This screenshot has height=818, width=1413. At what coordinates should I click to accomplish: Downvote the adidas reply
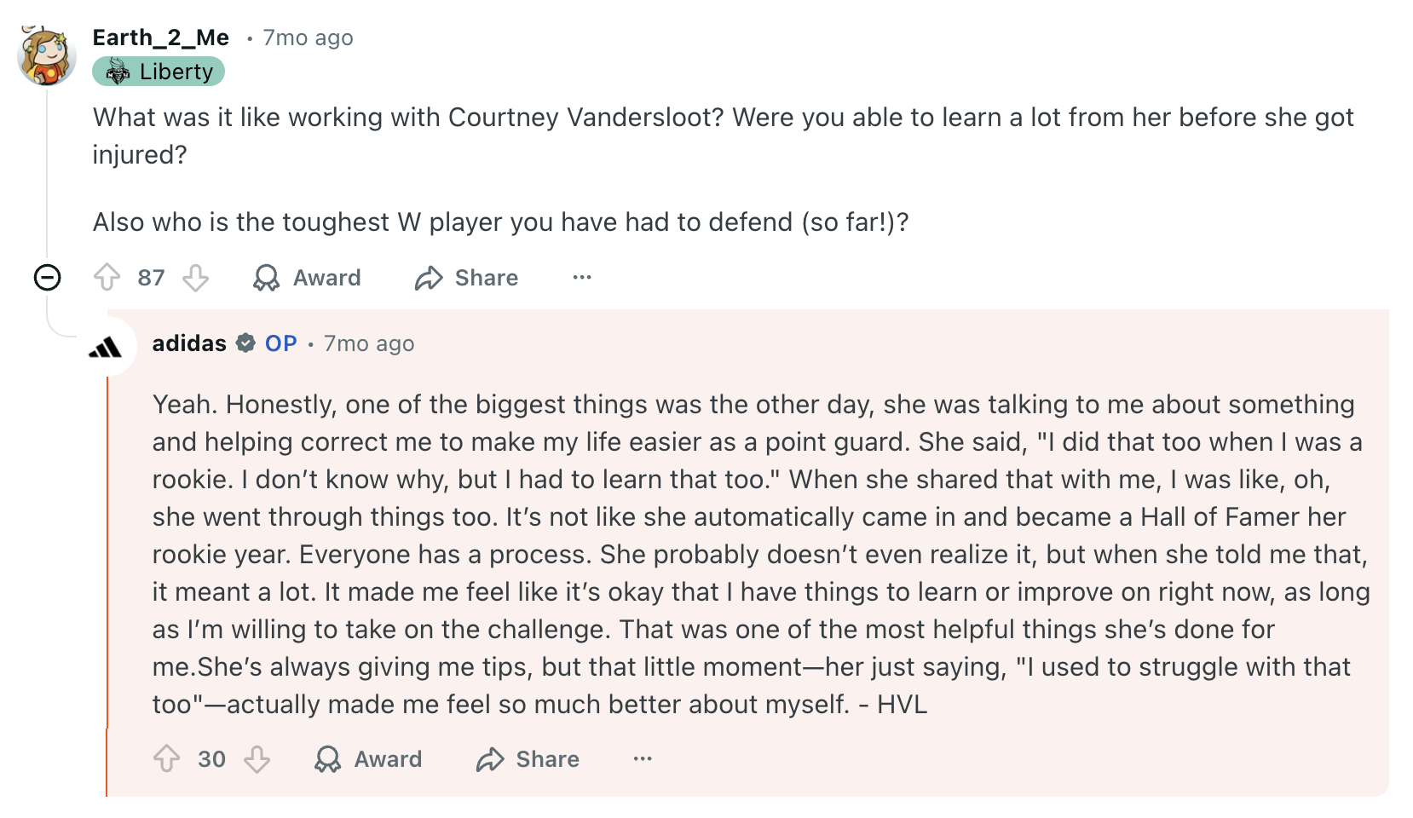(x=257, y=759)
